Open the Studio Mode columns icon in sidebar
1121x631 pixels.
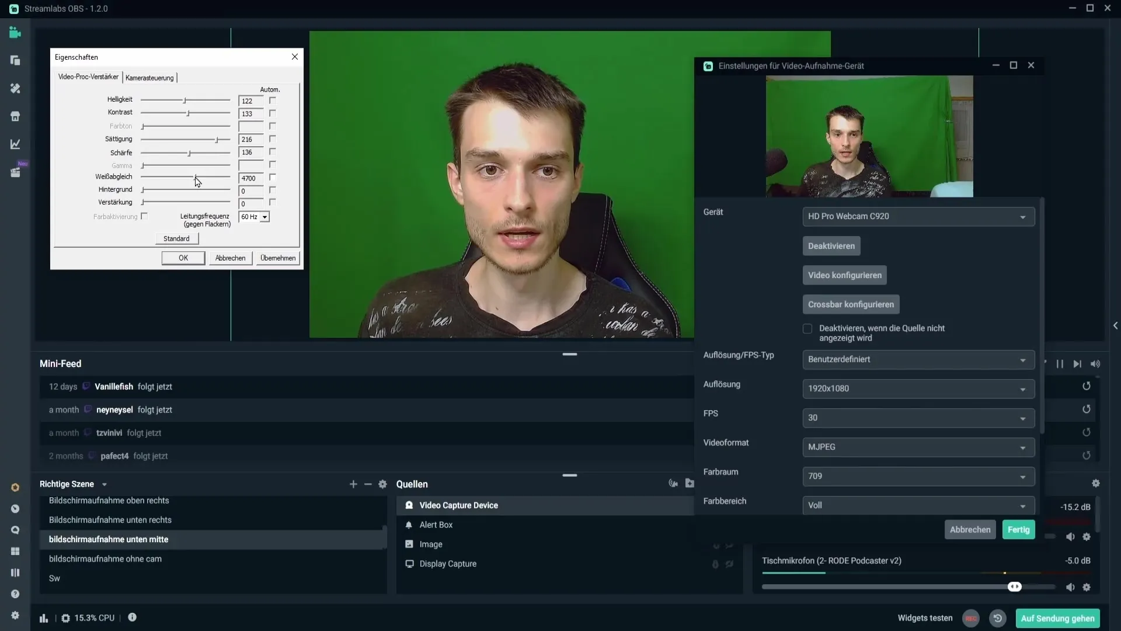pos(15,573)
